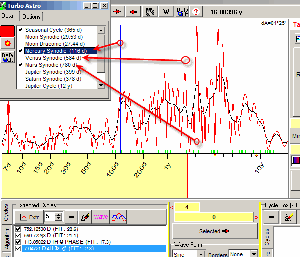
Task: Increase the extract count spinner value
Action: click(x=59, y=215)
